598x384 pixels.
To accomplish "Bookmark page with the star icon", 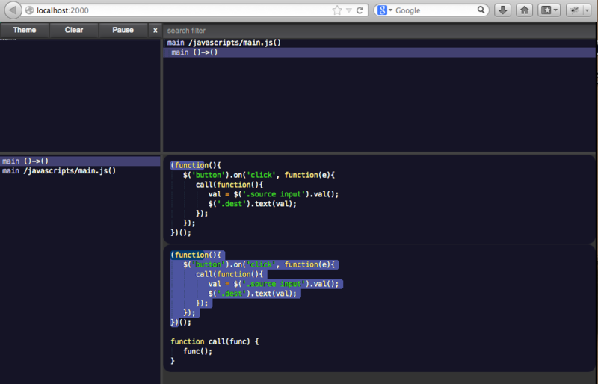I will click(337, 10).
